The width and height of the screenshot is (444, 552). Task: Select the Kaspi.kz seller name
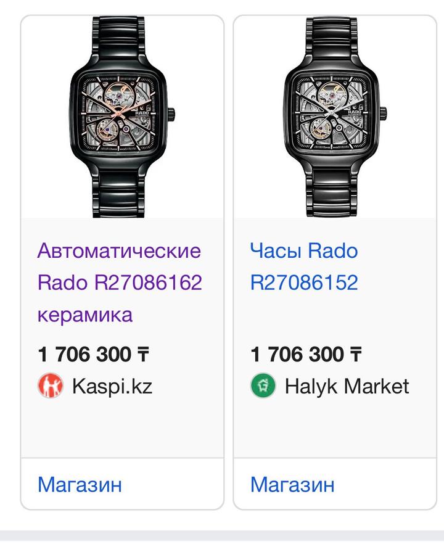point(112,387)
